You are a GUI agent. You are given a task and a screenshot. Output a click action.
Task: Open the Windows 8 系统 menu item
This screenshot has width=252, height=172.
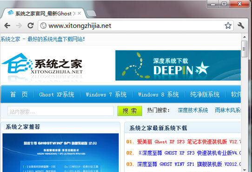158,94
